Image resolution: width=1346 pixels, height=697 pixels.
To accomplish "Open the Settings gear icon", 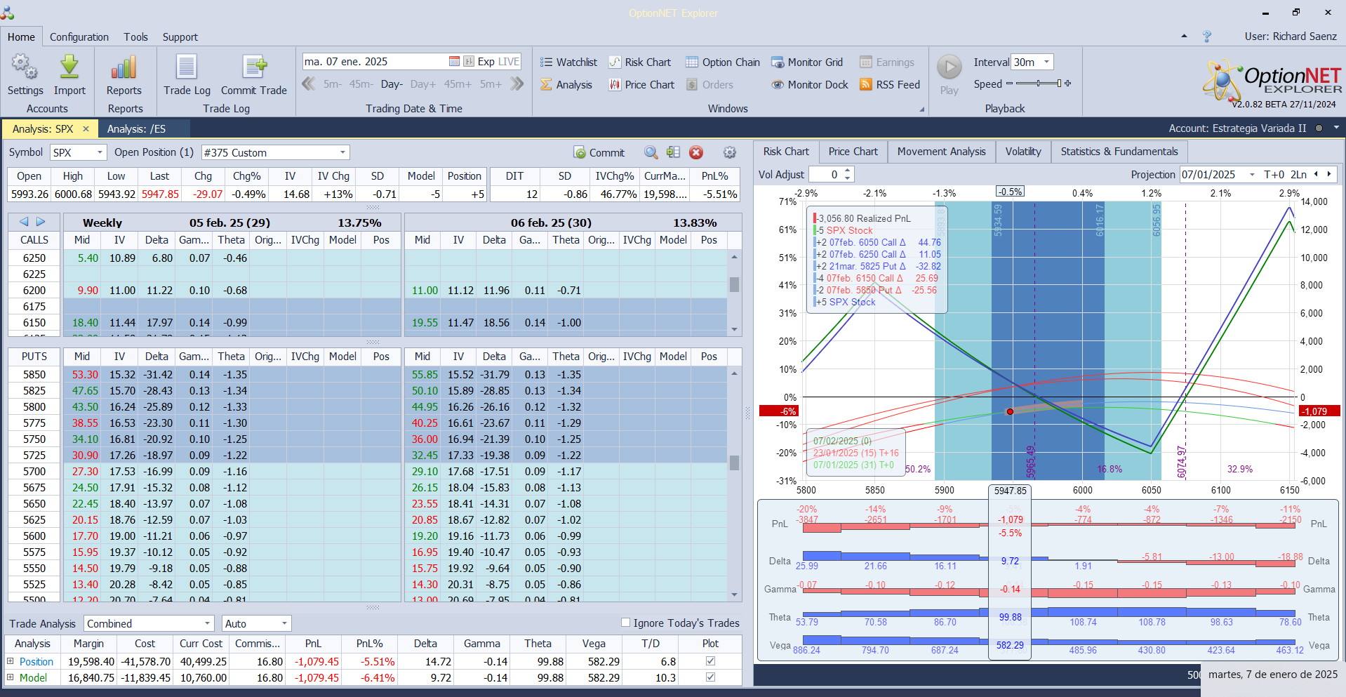I will click(x=25, y=68).
